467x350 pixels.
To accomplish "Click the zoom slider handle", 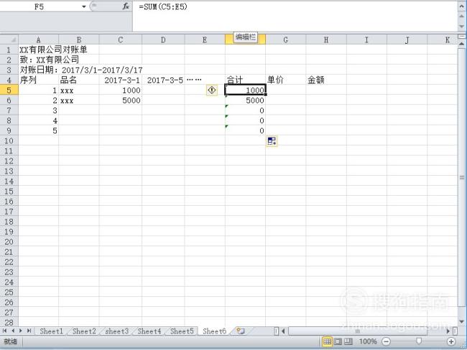I will tap(419, 341).
